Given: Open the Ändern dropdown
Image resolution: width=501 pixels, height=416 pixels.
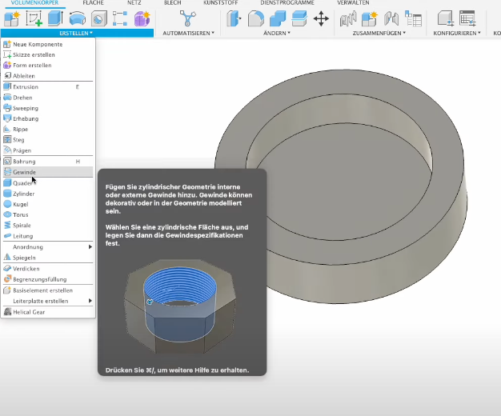Looking at the screenshot, I should [x=277, y=34].
